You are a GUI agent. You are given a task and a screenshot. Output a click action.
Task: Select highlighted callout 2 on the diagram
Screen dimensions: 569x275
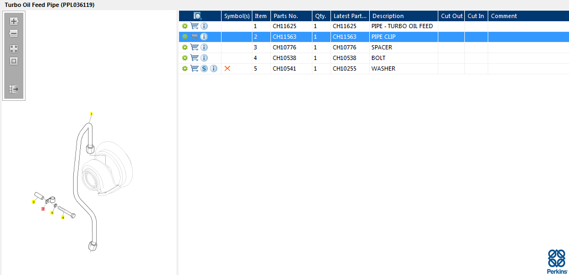coord(43,209)
